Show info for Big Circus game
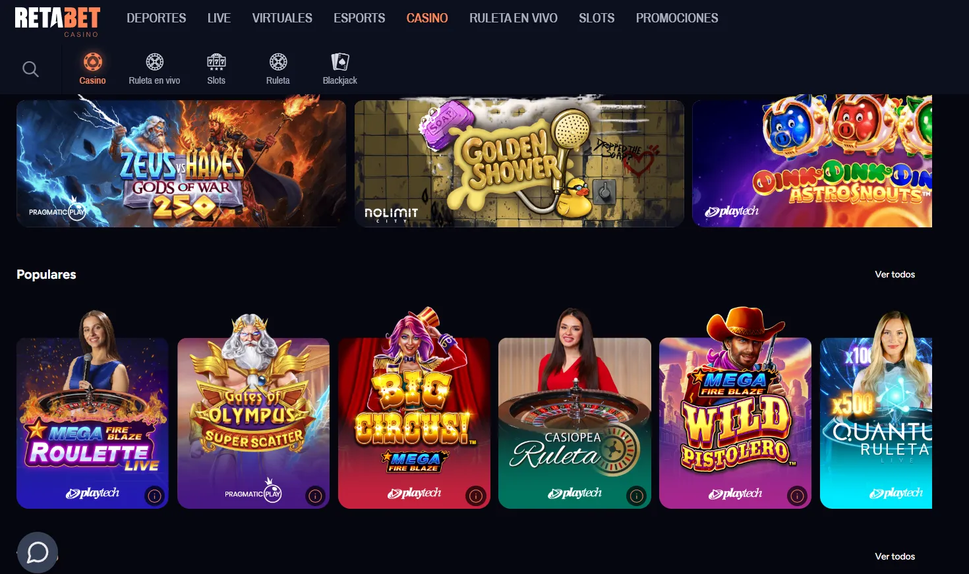This screenshot has height=574, width=969. click(476, 496)
